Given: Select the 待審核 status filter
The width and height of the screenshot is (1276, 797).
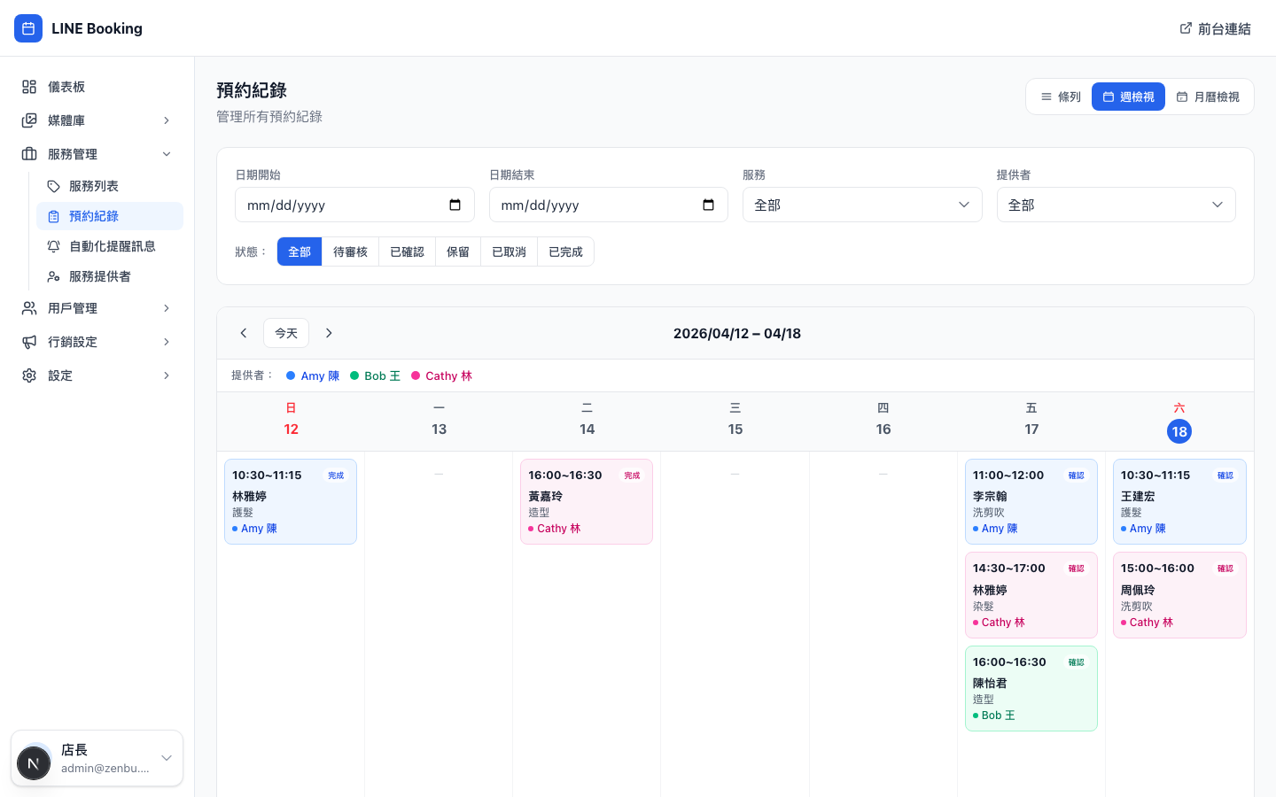Looking at the screenshot, I should click(x=350, y=252).
